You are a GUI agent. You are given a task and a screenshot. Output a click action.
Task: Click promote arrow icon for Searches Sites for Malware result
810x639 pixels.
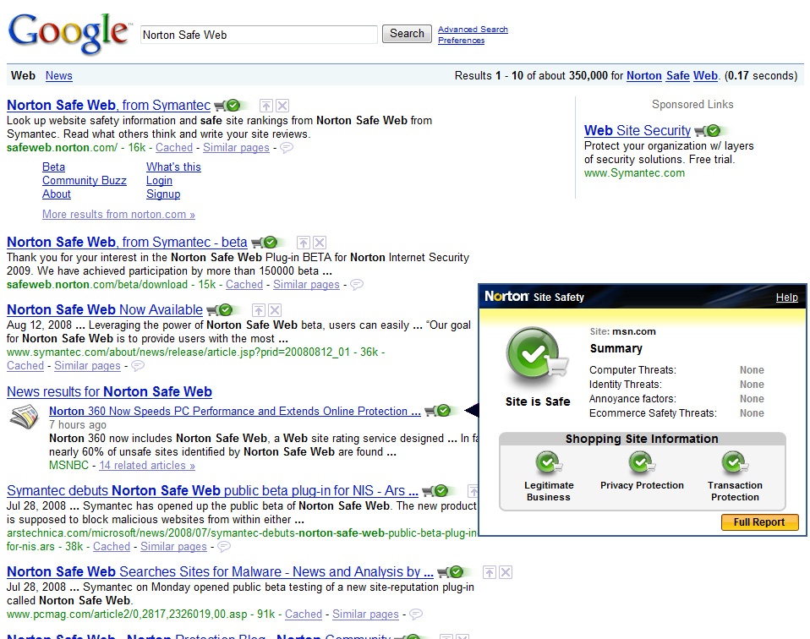[x=490, y=572]
